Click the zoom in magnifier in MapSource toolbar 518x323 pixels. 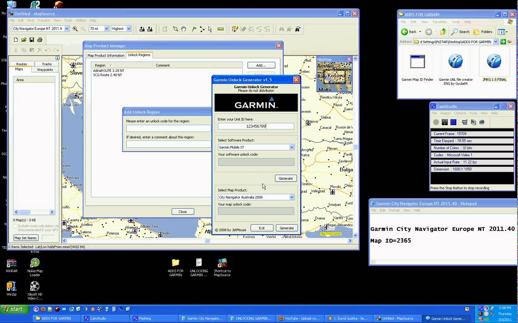(75, 29)
